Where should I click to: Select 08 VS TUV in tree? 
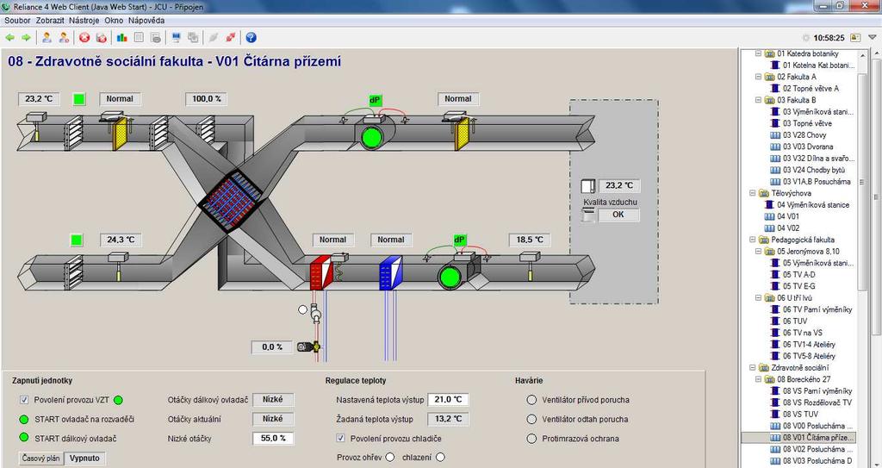pyautogui.click(x=800, y=414)
